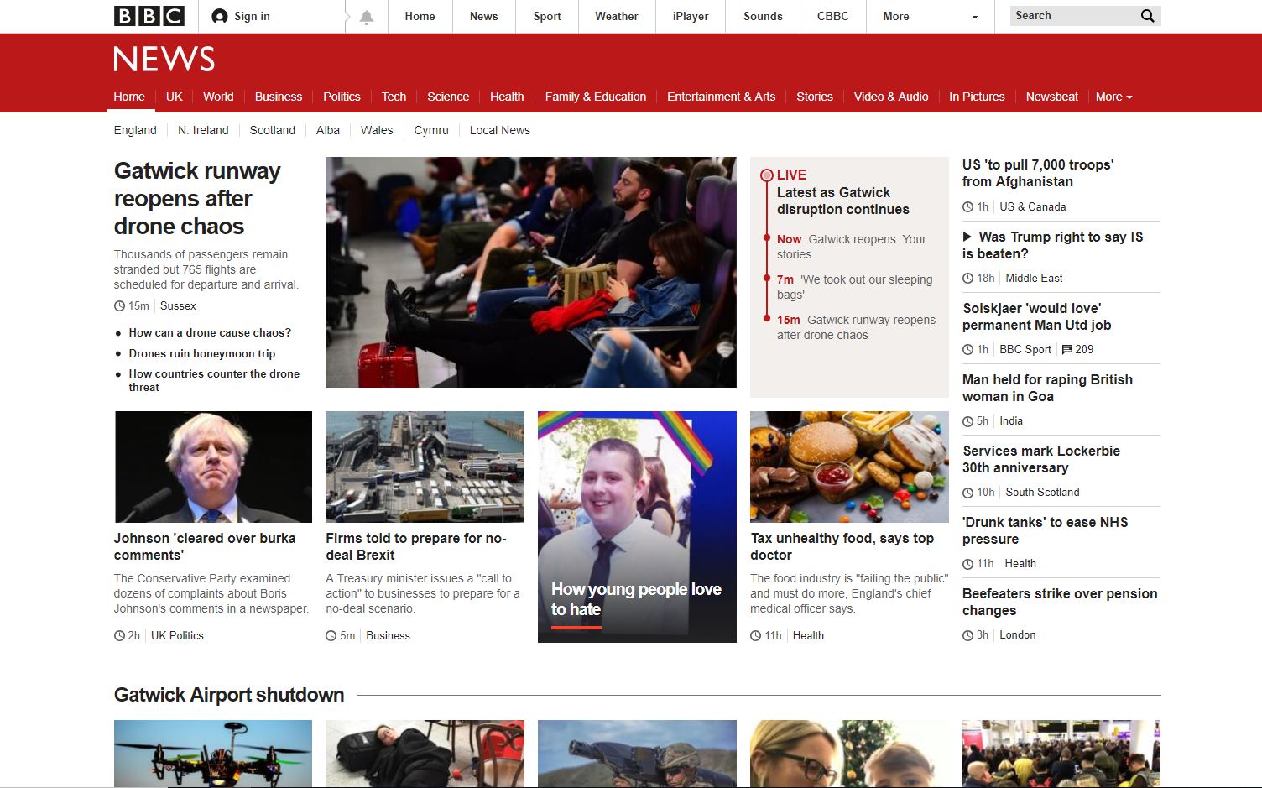1262x788 pixels.
Task: Open Beefeaters strike story
Action: 1060,602
